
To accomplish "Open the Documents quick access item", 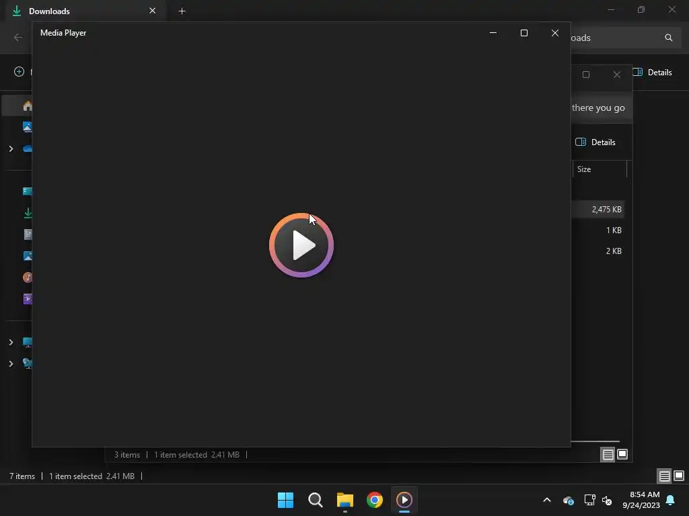I will point(28,234).
